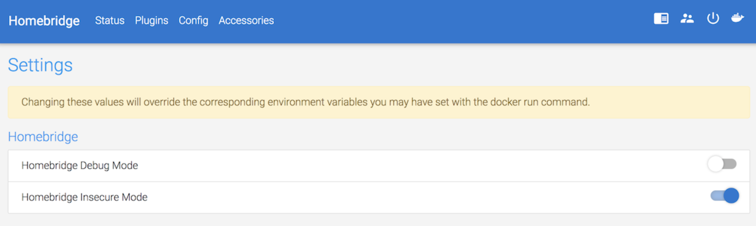Click the "Homebridge Debug Mode" label text
Image resolution: width=756 pixels, height=226 pixels.
pyautogui.click(x=79, y=165)
